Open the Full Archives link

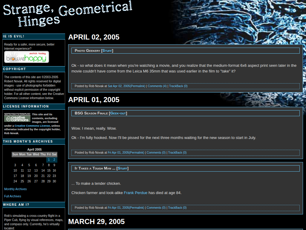(x=13, y=196)
